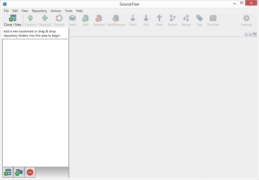Click the red remove bookmark button
The width and height of the screenshot is (259, 180).
tap(30, 172)
